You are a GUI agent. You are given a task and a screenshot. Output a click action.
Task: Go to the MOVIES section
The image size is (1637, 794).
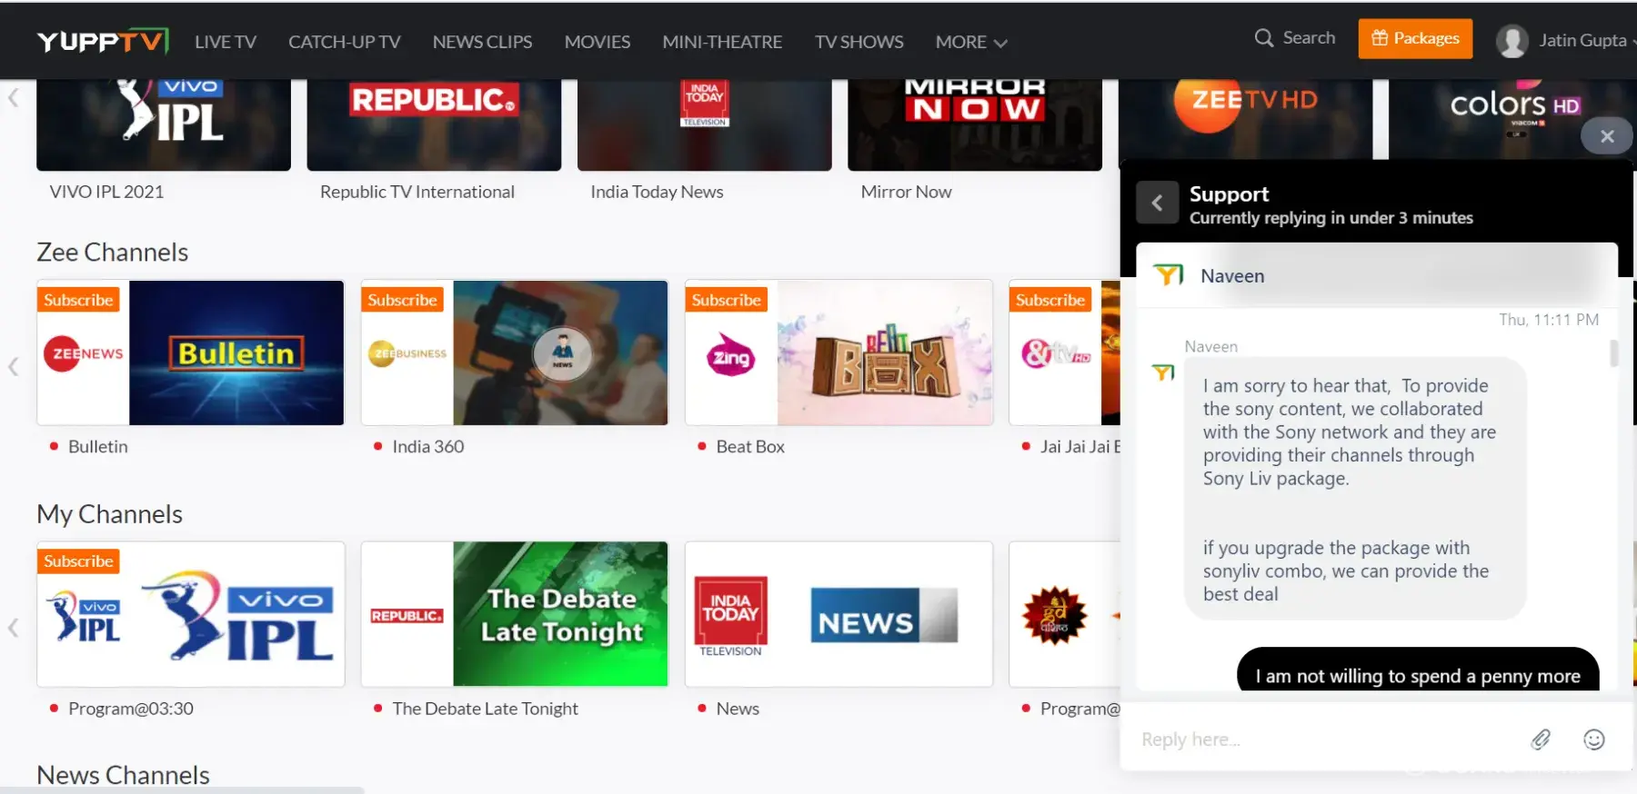pyautogui.click(x=597, y=42)
